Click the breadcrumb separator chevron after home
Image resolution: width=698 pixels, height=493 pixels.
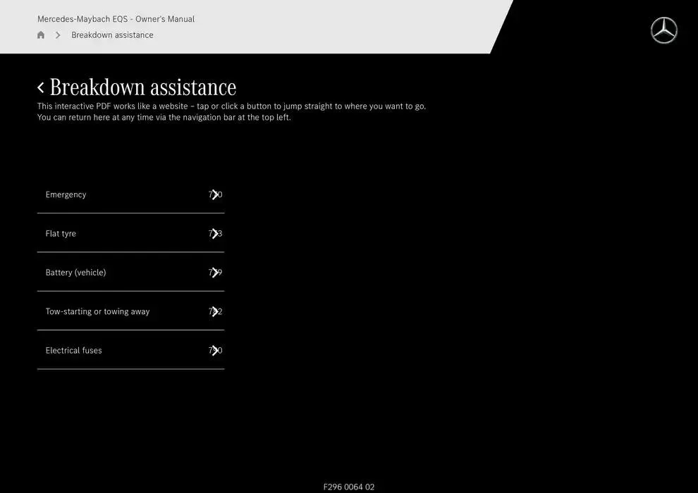[x=58, y=35]
